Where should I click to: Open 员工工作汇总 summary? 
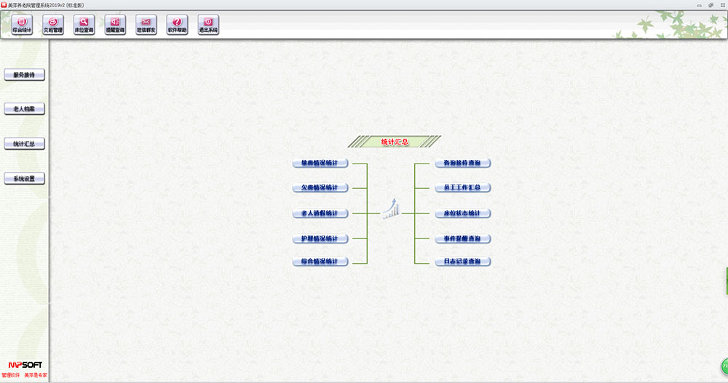coord(463,188)
